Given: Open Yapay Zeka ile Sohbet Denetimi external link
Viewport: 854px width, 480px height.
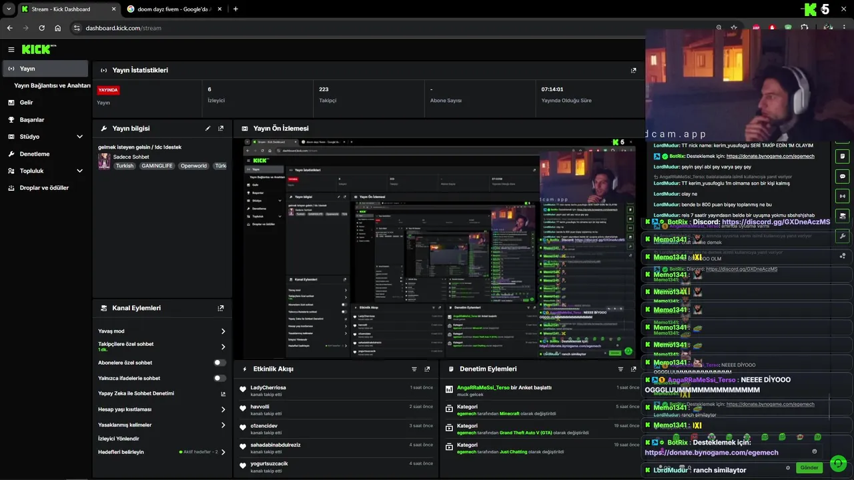Looking at the screenshot, I should tap(223, 393).
